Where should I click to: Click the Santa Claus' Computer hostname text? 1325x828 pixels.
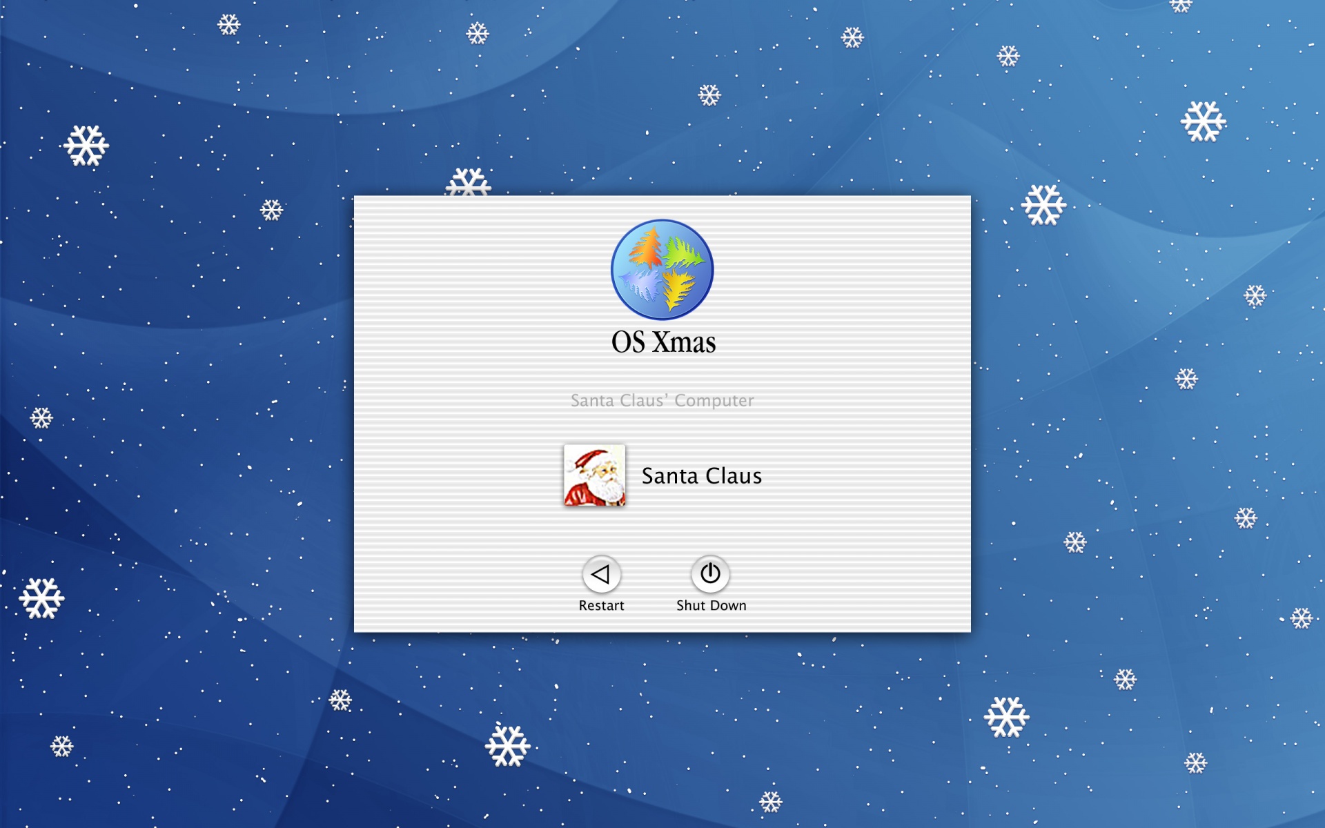click(x=662, y=400)
